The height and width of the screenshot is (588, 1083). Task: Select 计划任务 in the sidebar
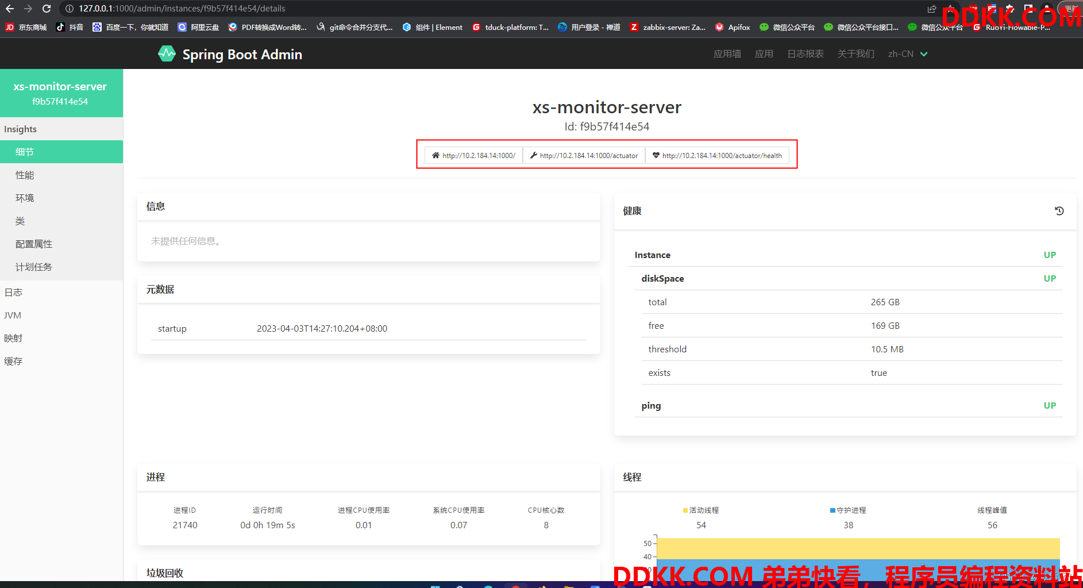coord(61,267)
